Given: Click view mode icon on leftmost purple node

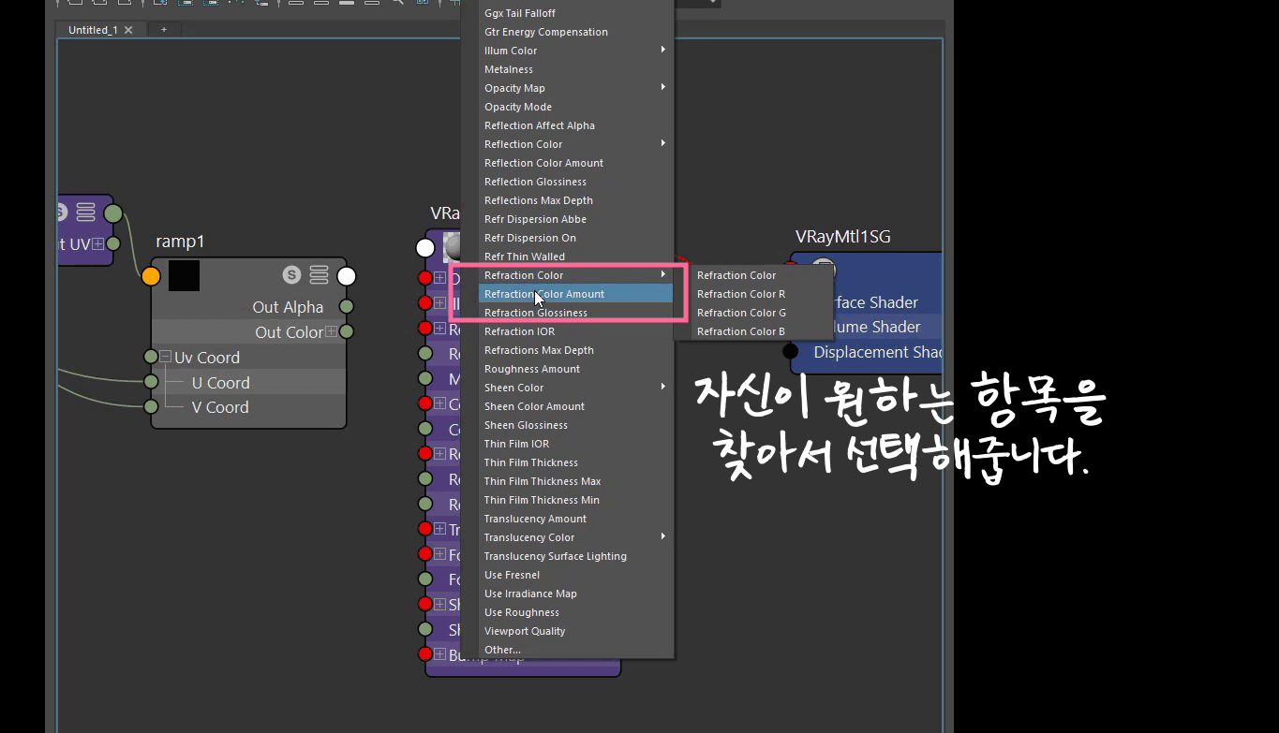Looking at the screenshot, I should 85,213.
